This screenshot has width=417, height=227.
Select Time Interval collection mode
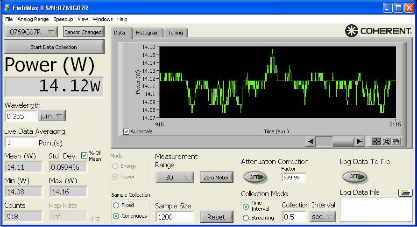coord(246,206)
